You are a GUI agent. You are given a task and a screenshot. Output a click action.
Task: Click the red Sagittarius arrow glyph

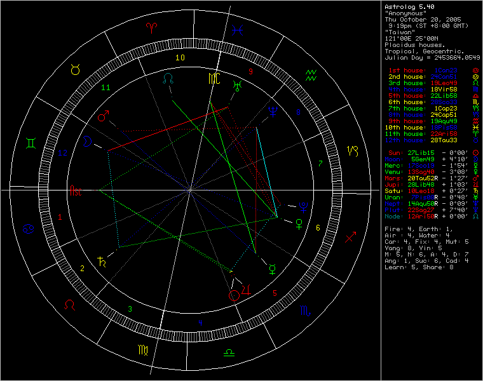coord(351,237)
